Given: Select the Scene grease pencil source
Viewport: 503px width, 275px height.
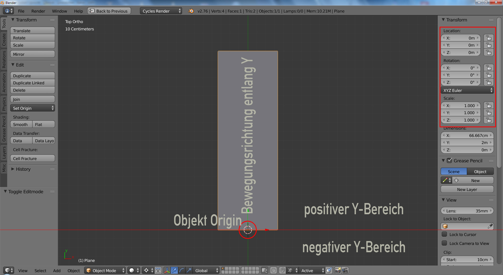Looking at the screenshot, I should pos(454,172).
